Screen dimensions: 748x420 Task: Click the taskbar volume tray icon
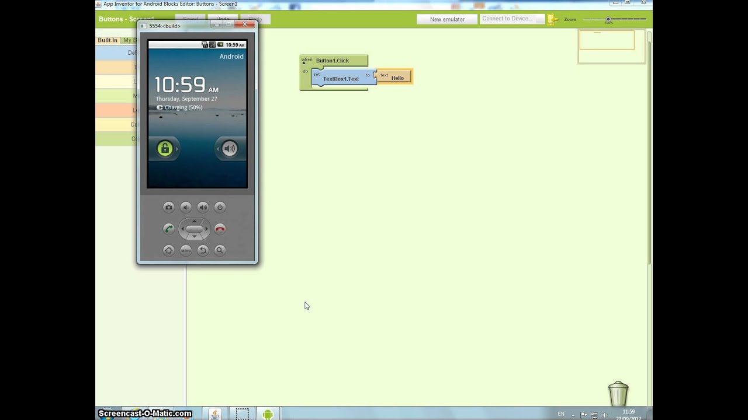tap(605, 415)
